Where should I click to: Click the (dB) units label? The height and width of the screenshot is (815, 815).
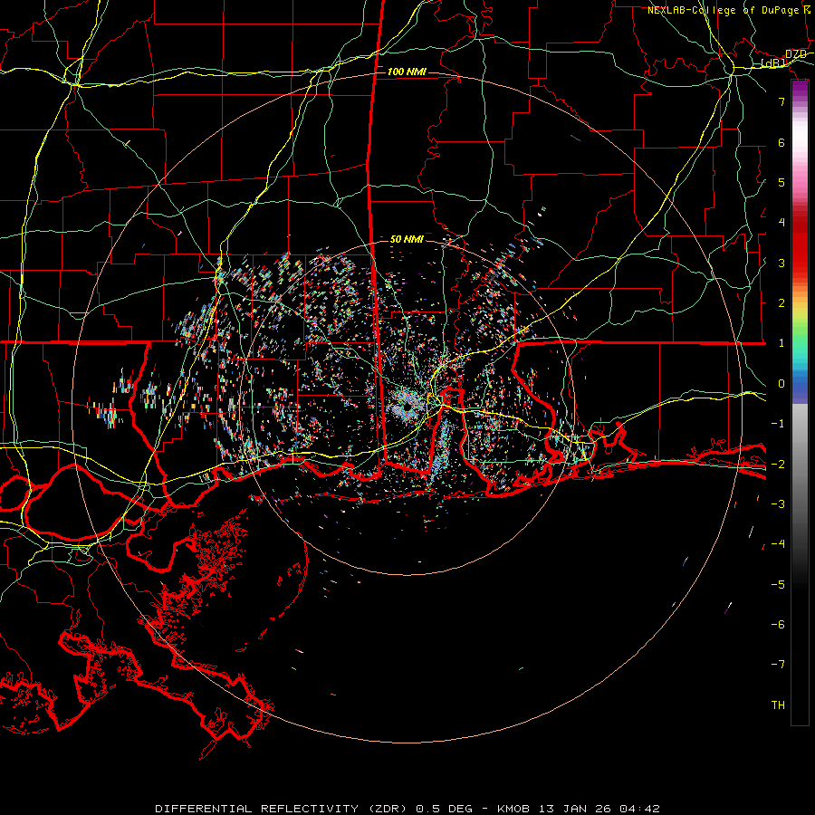pyautogui.click(x=773, y=63)
